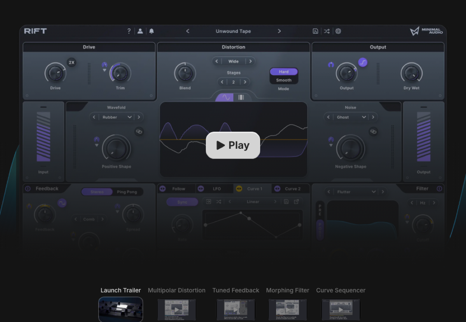
Task: Select previous noise type before Ghost
Action: [328, 117]
